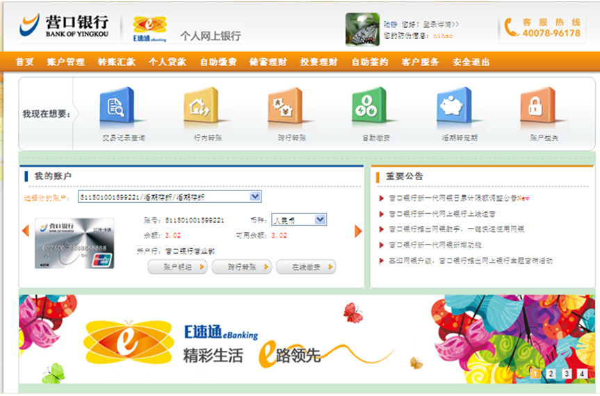Select the green 自助缴费 payment icon

tap(368, 107)
